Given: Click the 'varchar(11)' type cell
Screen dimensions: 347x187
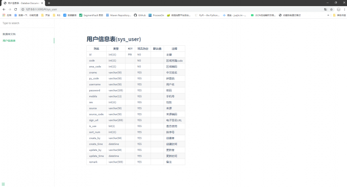Looking at the screenshot, I should [x=116, y=96].
